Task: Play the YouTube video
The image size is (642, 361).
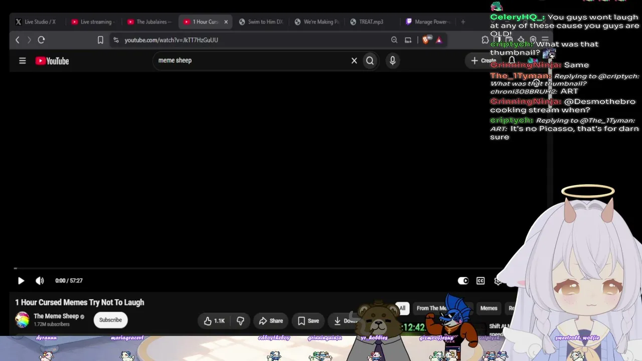Action: point(21,281)
